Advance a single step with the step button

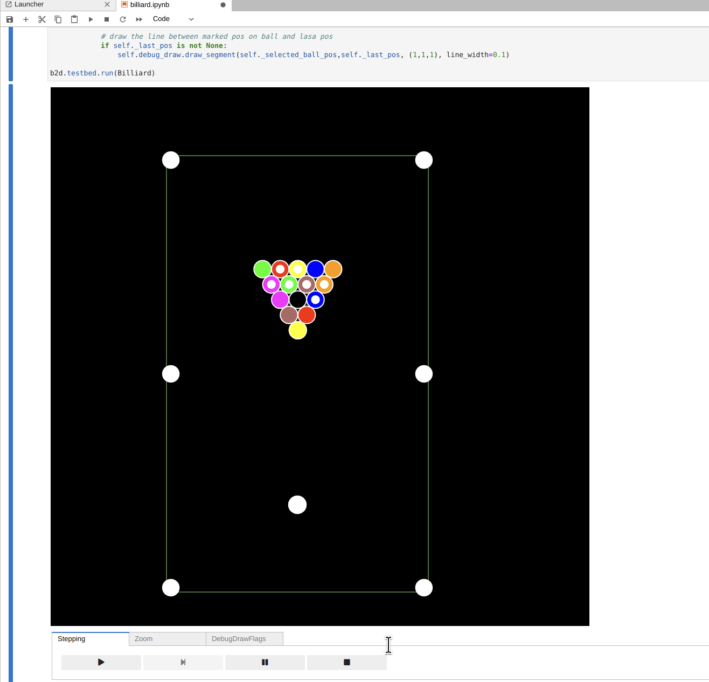(x=183, y=662)
